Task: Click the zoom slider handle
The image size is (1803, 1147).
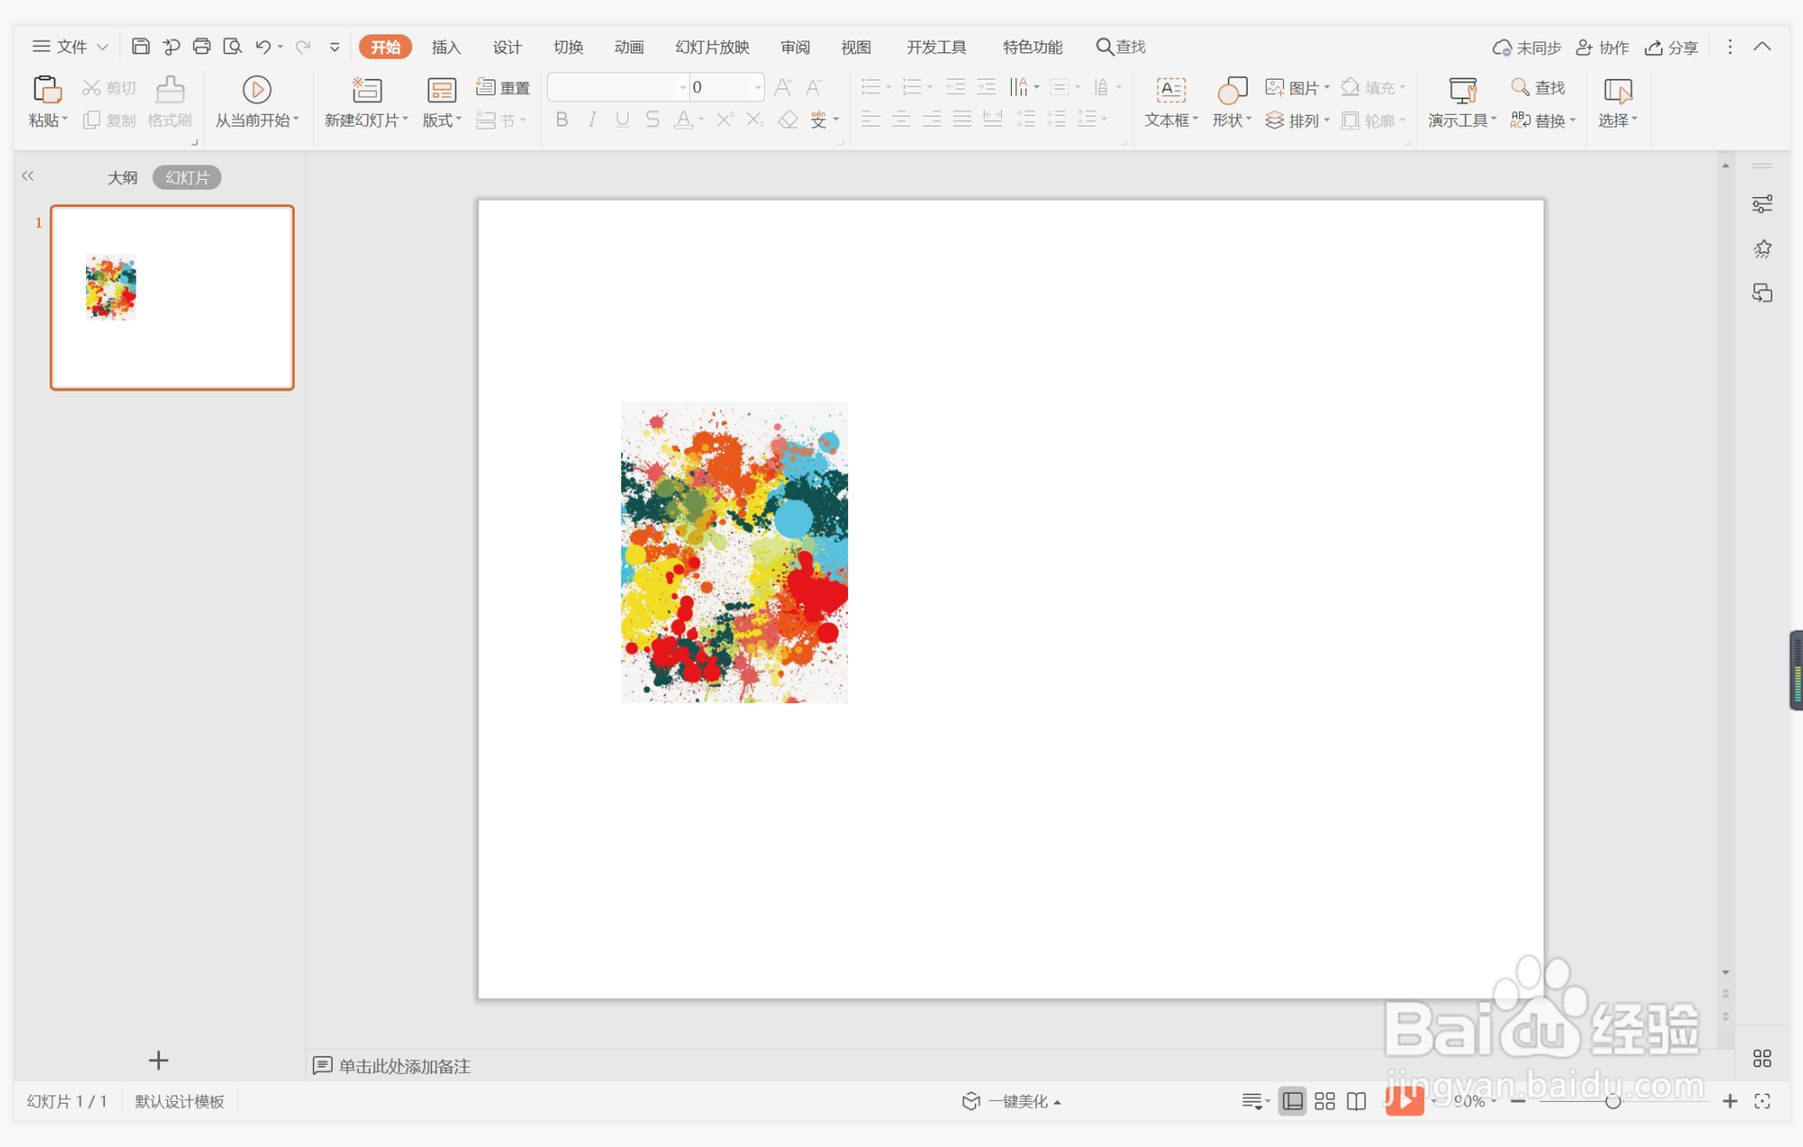Action: (1612, 1101)
